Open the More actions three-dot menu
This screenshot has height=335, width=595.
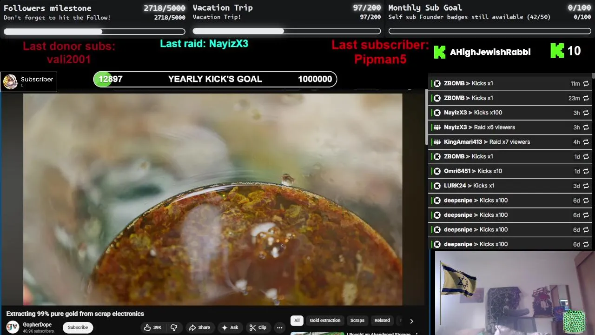tap(279, 328)
